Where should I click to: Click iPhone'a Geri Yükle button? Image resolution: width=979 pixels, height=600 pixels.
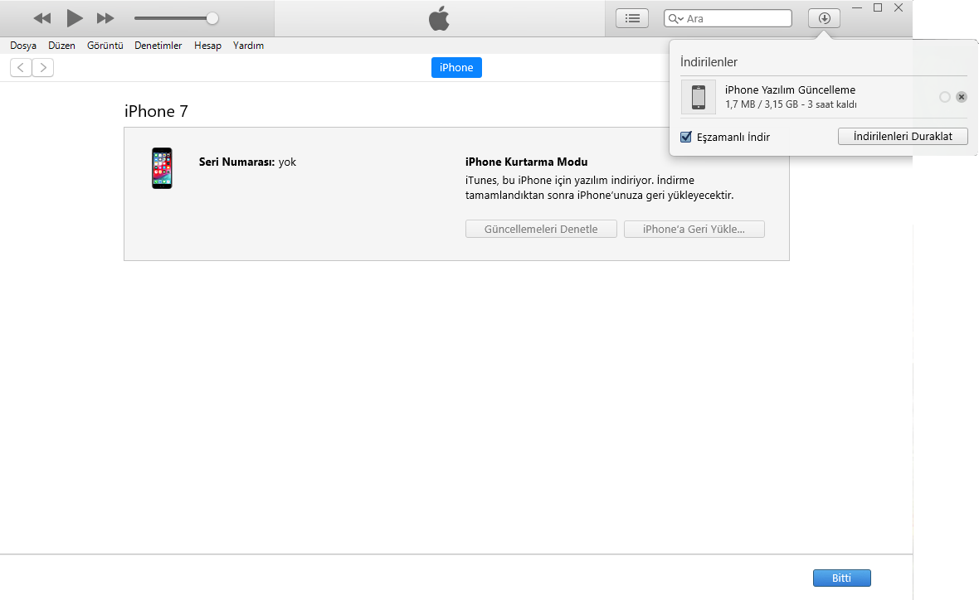coord(694,229)
